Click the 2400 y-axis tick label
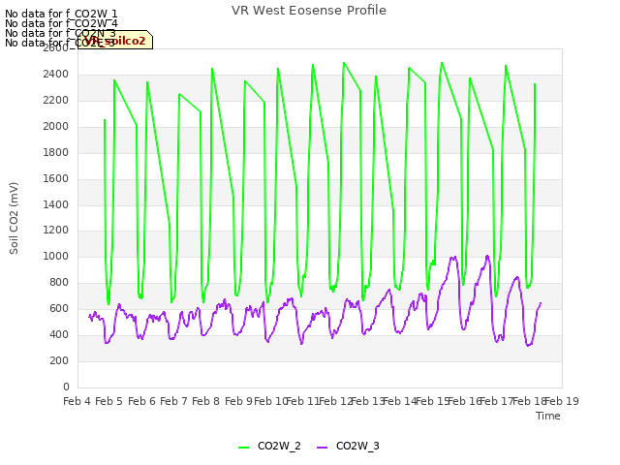Screen dimensions: 620x465 tap(56, 75)
